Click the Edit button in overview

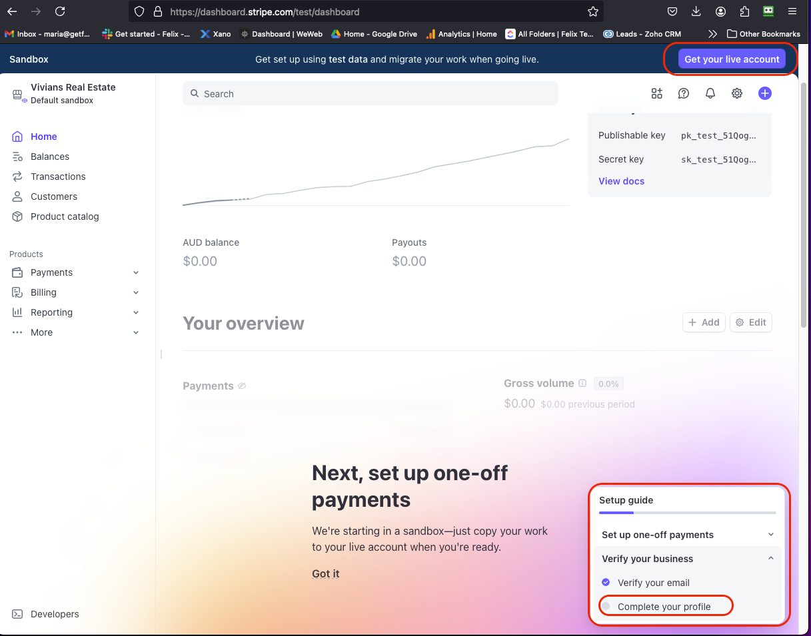click(751, 322)
